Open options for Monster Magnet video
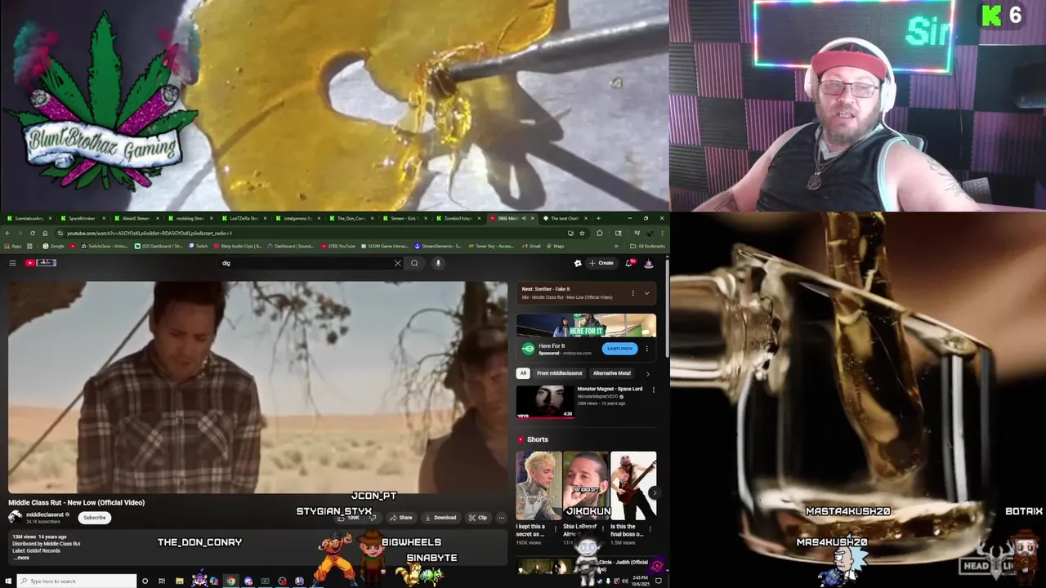 coord(653,390)
